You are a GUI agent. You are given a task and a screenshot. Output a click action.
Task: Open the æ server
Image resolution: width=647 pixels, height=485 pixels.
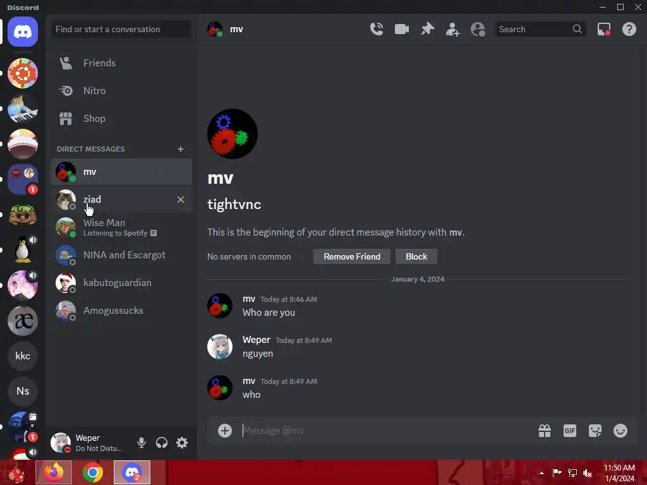pyautogui.click(x=23, y=321)
